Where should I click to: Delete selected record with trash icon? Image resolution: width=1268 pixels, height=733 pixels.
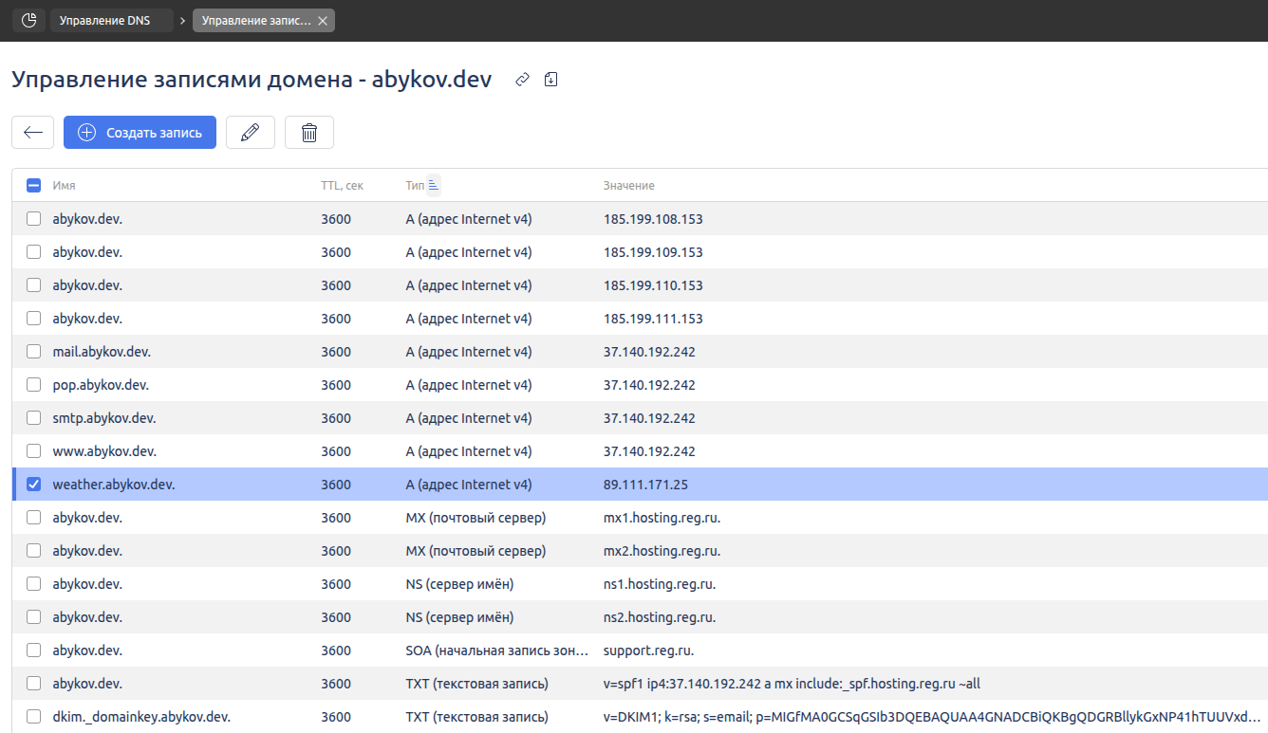coord(309,133)
